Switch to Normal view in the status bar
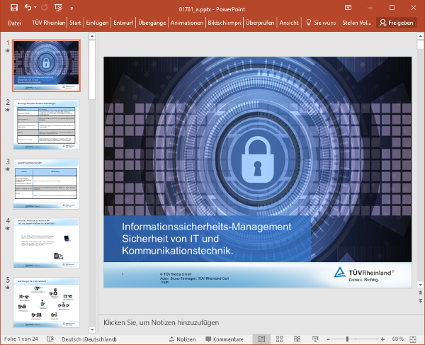 [x=261, y=339]
